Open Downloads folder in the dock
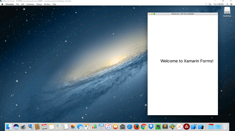The width and height of the screenshot is (235, 131). pos(218,127)
